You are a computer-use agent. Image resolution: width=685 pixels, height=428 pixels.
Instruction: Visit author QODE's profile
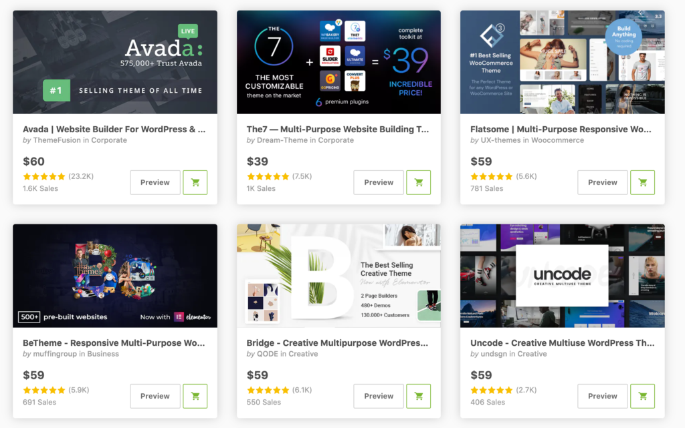pos(268,354)
